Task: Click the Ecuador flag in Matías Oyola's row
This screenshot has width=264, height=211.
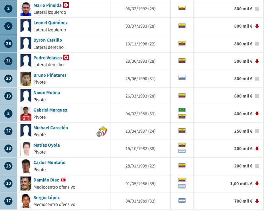Action: [x=182, y=145]
